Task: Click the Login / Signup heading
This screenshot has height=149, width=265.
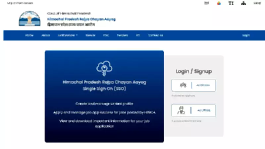Action: pyautogui.click(x=194, y=71)
